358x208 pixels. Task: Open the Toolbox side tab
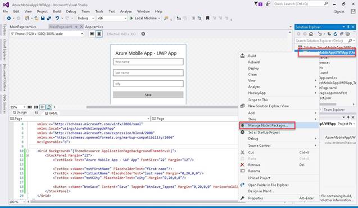[4, 30]
